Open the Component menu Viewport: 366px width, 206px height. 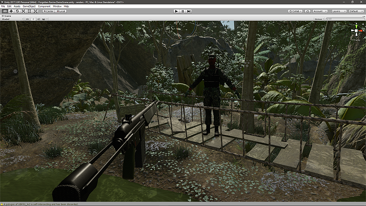pyautogui.click(x=44, y=6)
